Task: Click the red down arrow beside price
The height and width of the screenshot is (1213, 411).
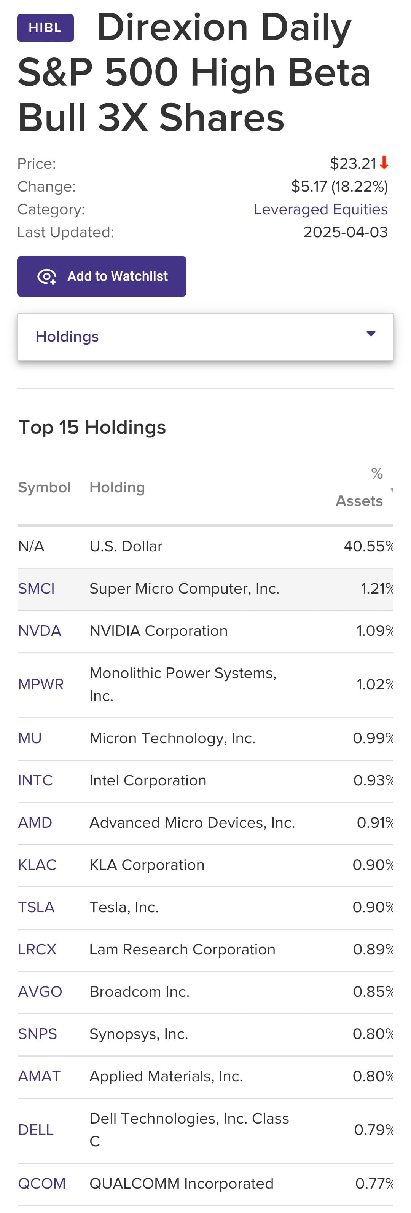Action: tap(384, 163)
